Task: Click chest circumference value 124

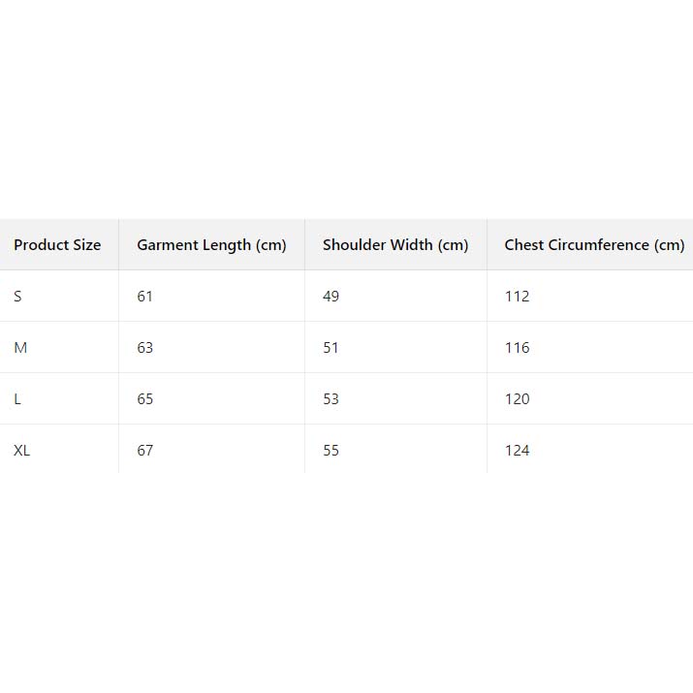Action: tap(518, 451)
